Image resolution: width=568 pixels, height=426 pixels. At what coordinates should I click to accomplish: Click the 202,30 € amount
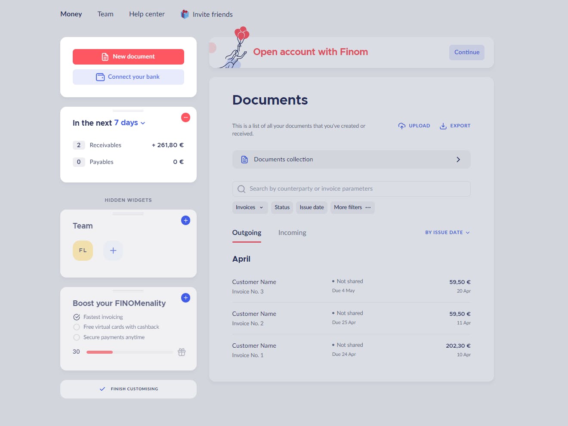[x=458, y=346]
